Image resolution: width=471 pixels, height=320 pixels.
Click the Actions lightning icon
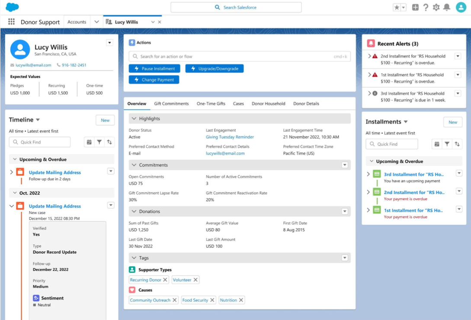click(x=132, y=42)
